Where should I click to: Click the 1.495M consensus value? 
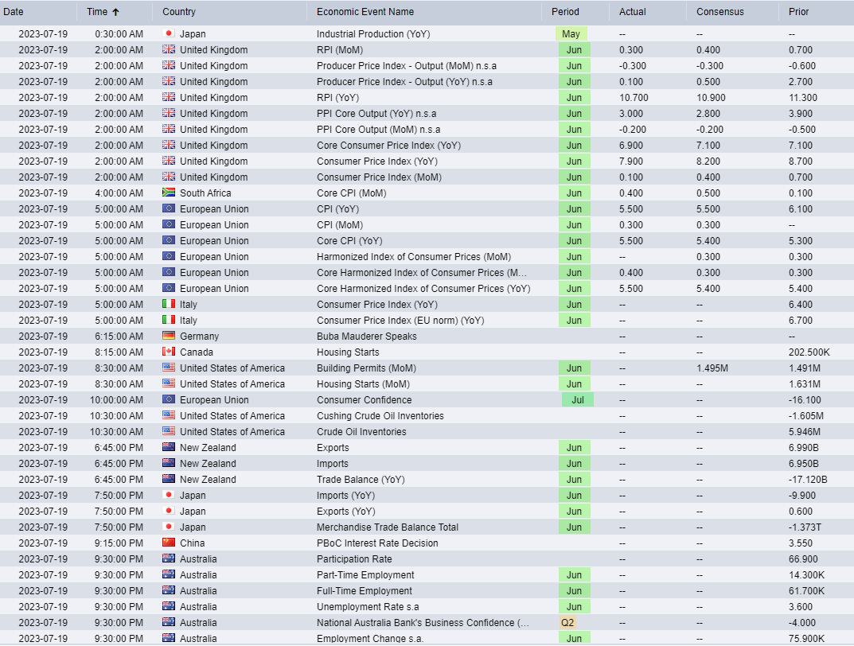click(712, 368)
